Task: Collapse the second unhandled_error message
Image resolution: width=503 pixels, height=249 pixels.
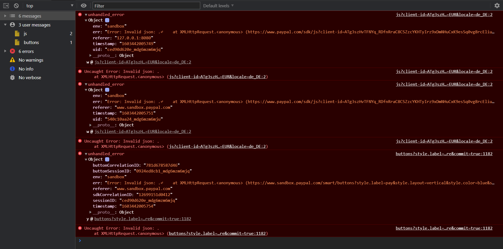Action: pos(86,84)
